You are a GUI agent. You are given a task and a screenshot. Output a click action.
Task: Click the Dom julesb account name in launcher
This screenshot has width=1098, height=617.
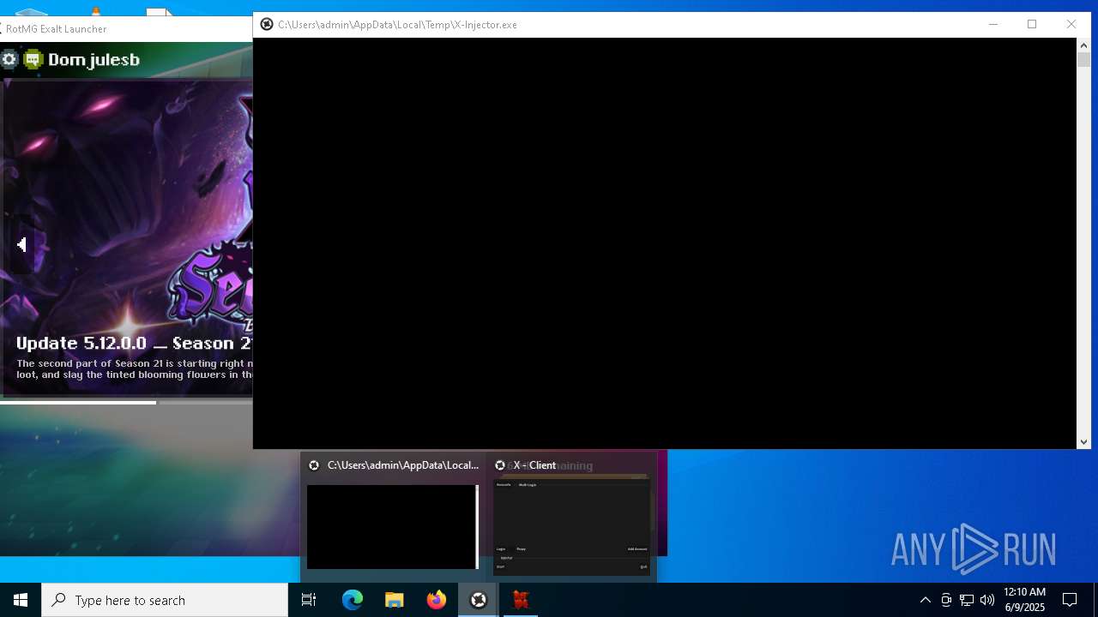[x=94, y=60]
